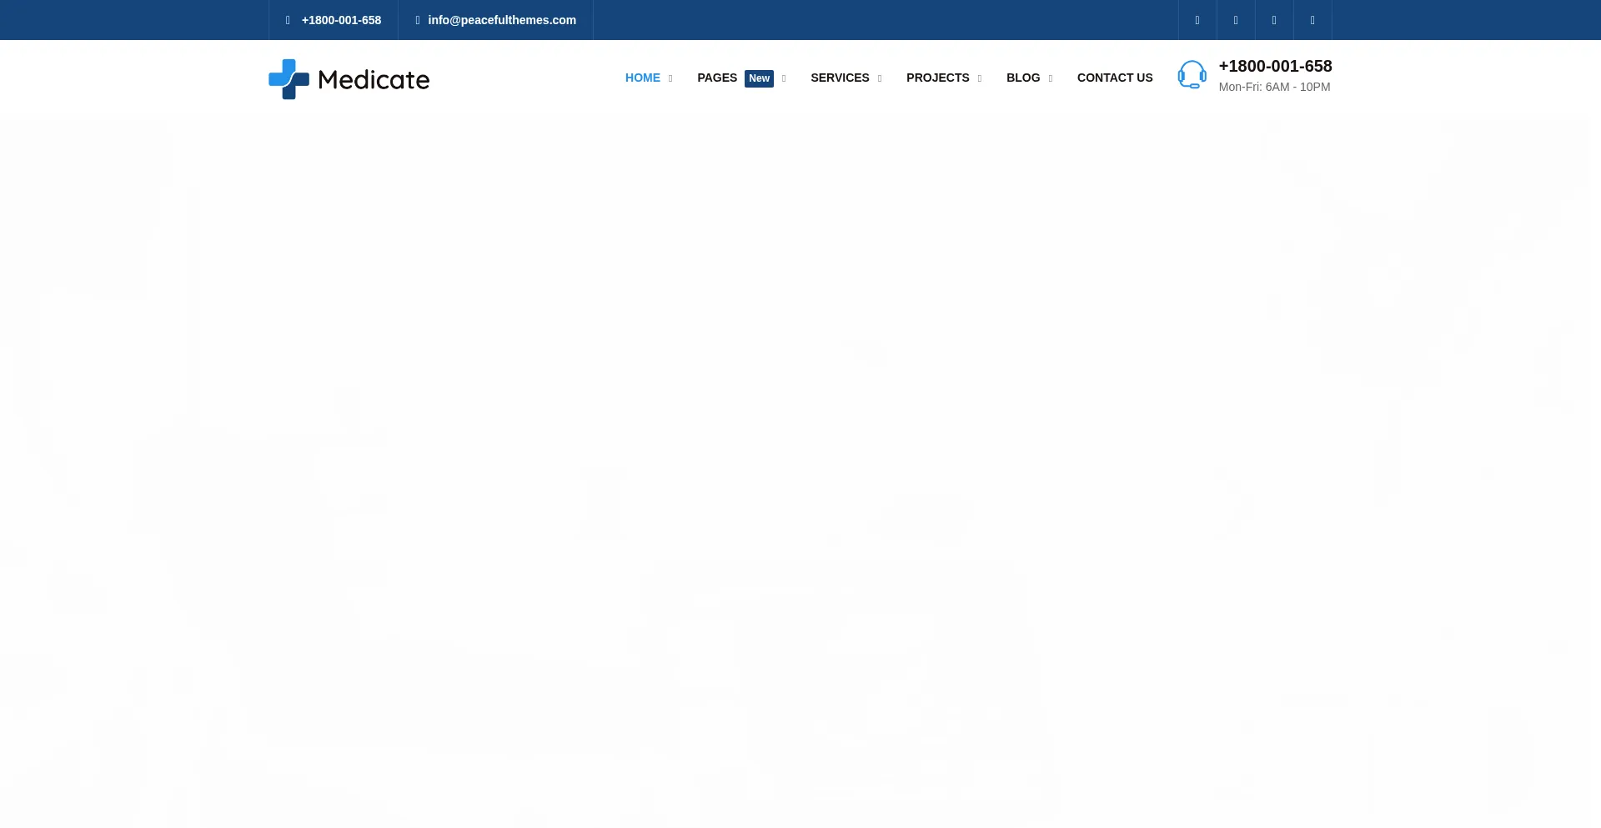Click the first social icon in top bar
The height and width of the screenshot is (828, 1601).
1197,20
